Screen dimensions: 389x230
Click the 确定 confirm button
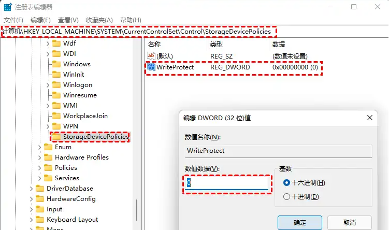[x=300, y=223]
